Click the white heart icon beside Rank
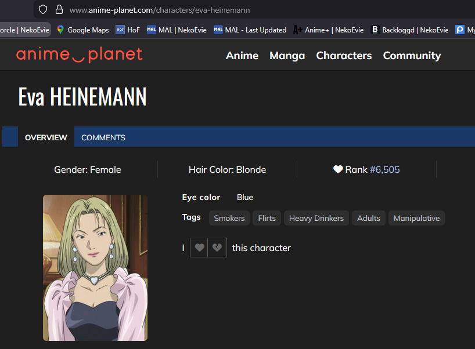Viewport: 475px width, 349px height. (338, 169)
